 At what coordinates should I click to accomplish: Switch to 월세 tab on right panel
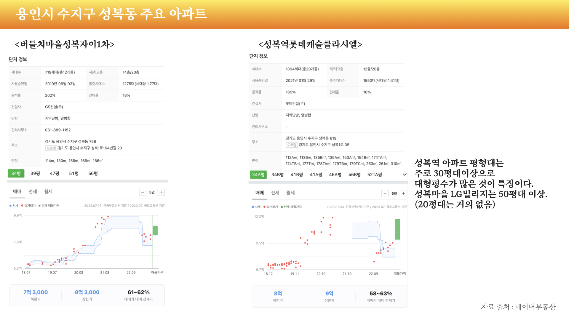pos(290,193)
